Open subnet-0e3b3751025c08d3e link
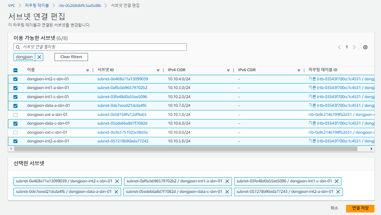 click(123, 132)
